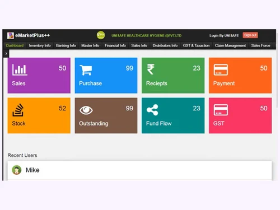This screenshot has height=210, width=280.
Task: Click the Stock tile label
Action: (x=18, y=123)
